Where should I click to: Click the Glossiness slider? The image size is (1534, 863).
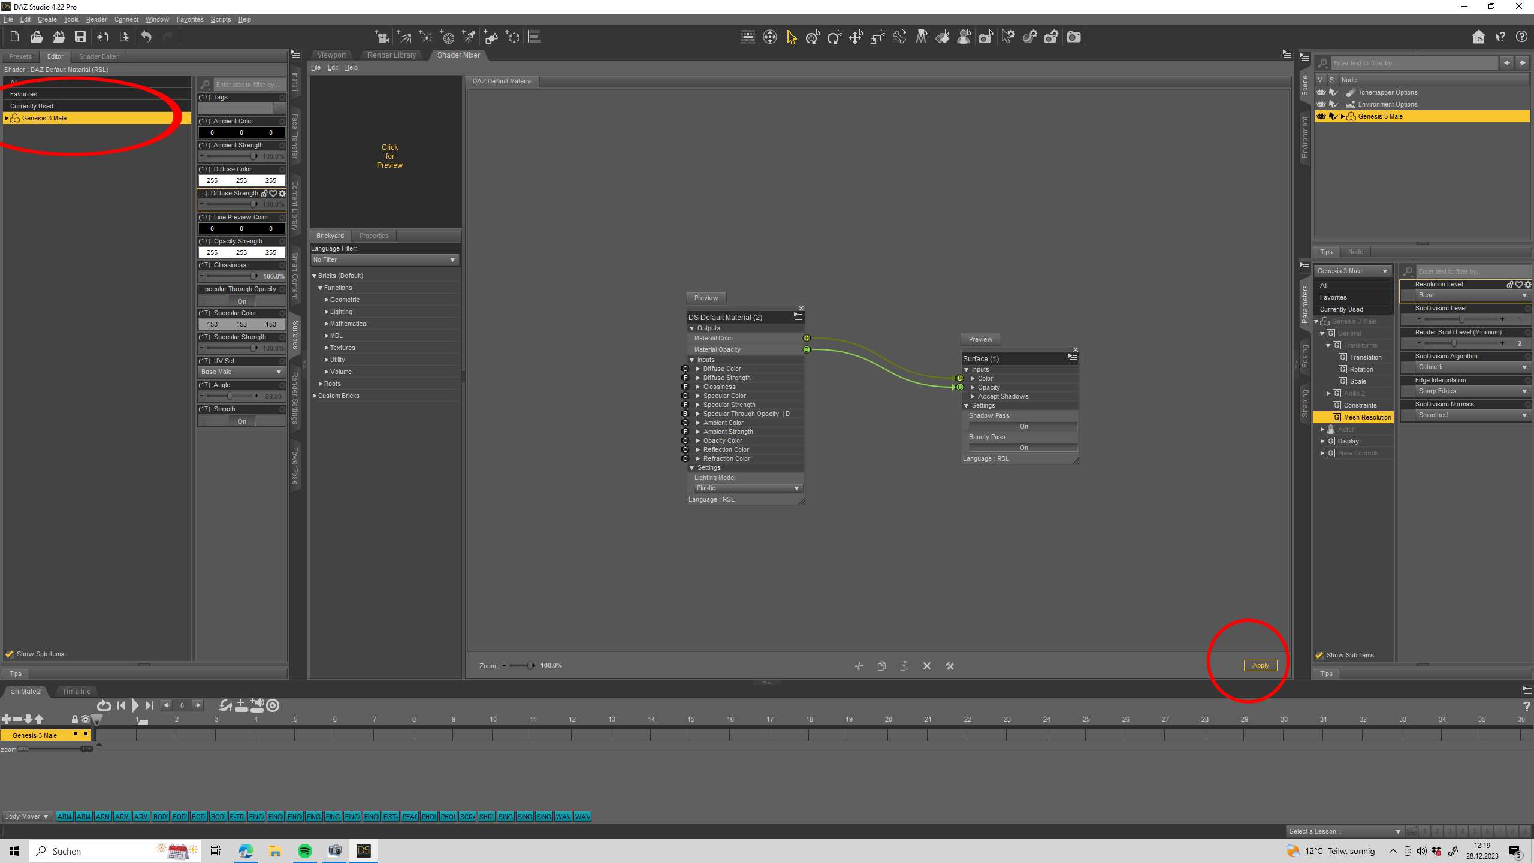point(231,276)
